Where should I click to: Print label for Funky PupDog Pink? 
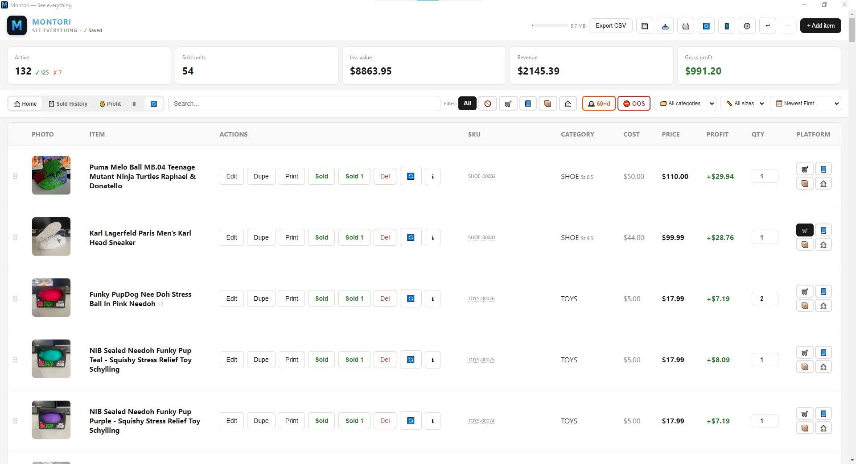[x=292, y=298]
